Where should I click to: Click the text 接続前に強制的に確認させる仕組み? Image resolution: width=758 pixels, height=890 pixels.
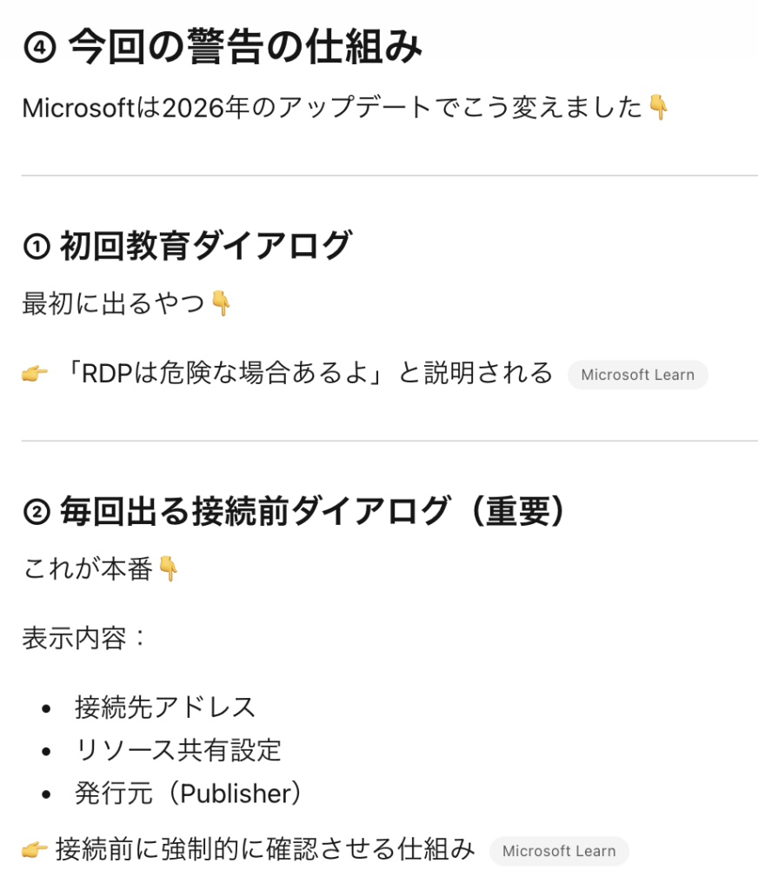click(265, 849)
